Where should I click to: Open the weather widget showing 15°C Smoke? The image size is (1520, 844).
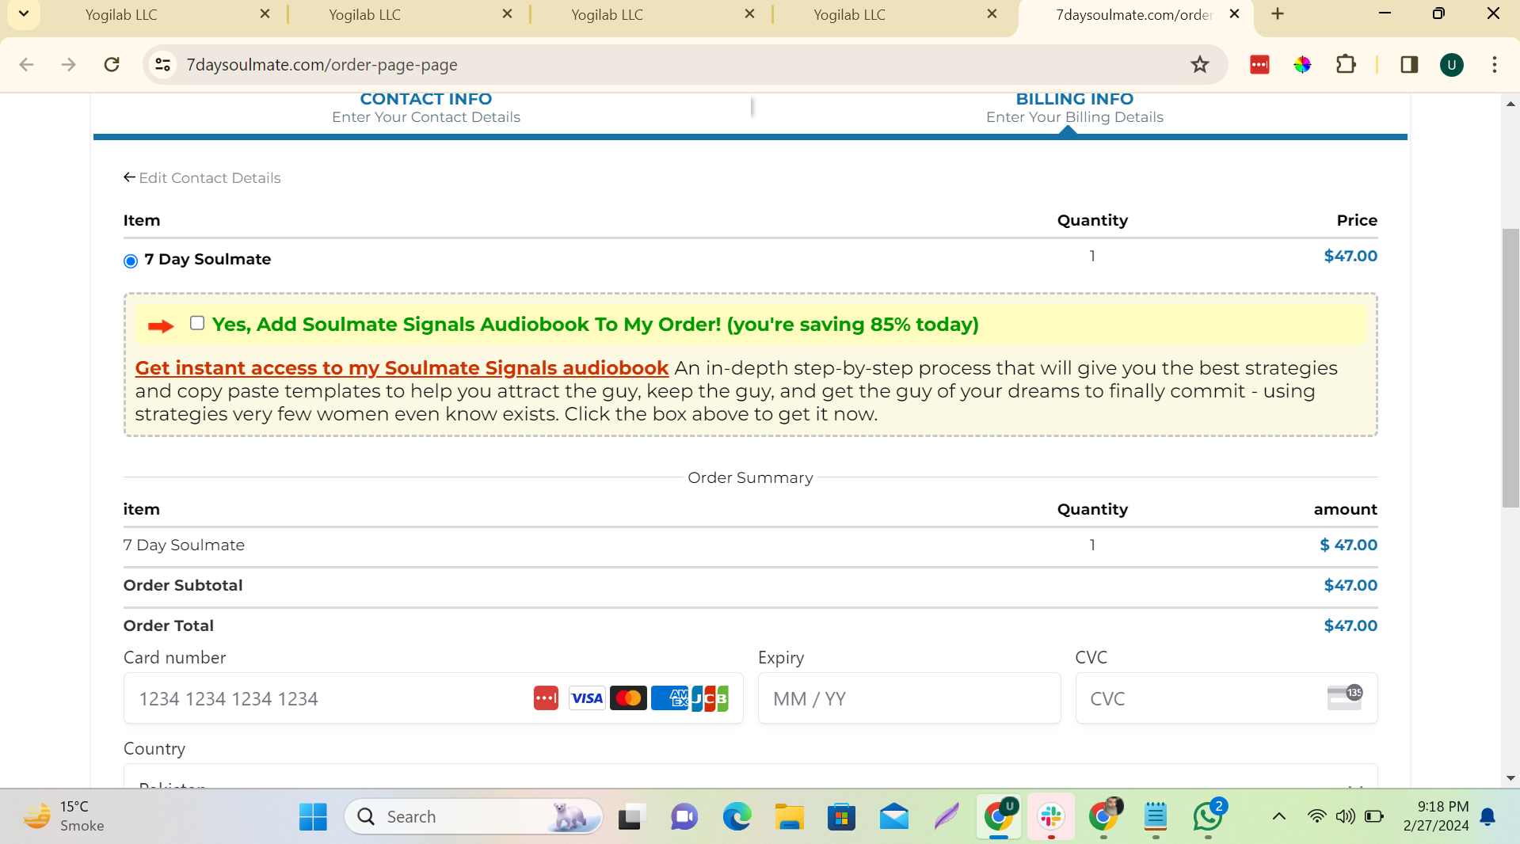[x=63, y=816]
